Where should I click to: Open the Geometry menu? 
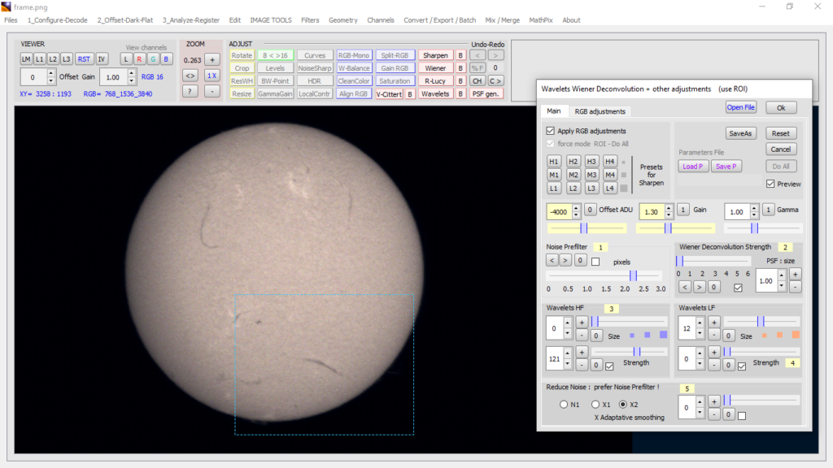point(343,20)
